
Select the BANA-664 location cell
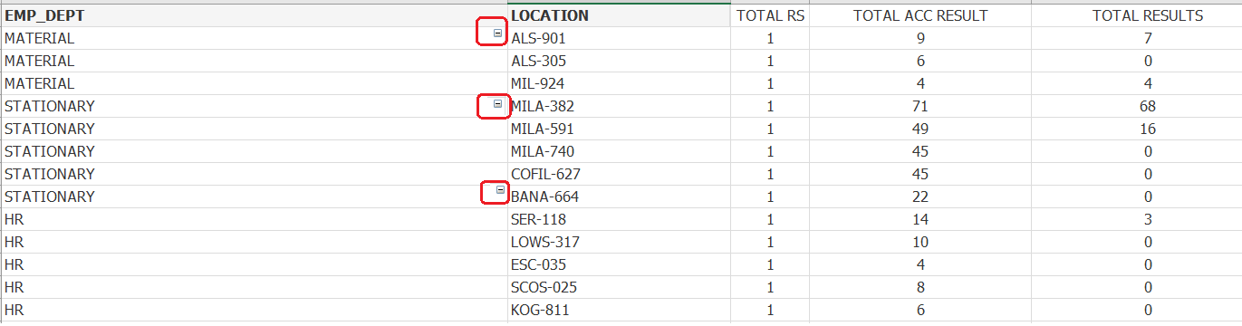tap(619, 197)
